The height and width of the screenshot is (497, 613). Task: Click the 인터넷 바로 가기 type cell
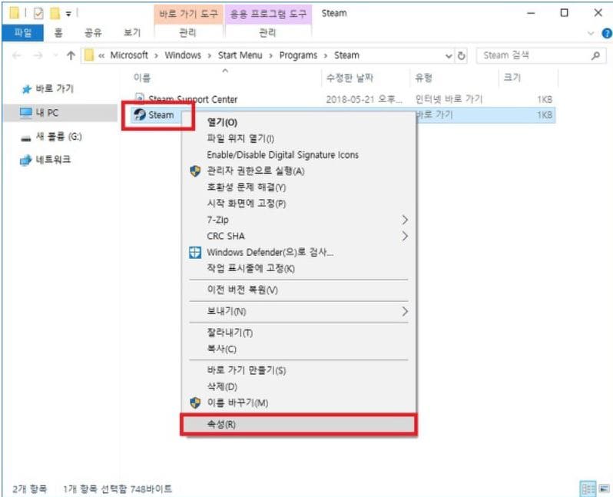[x=449, y=99]
